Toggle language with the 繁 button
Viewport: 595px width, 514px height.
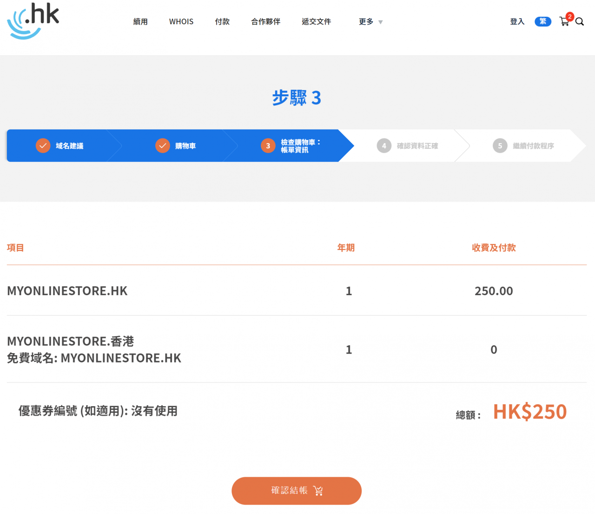(542, 21)
